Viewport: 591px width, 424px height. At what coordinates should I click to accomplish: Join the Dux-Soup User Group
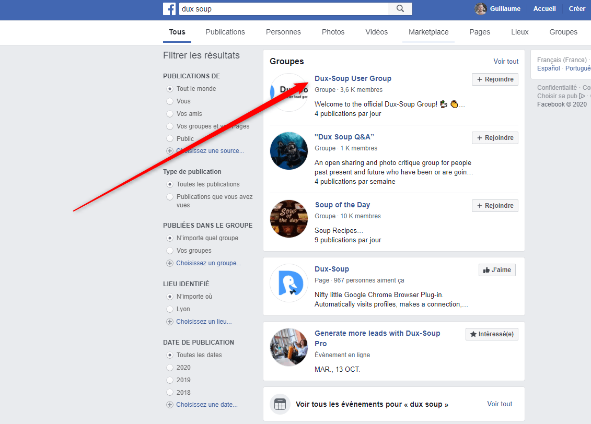pos(495,79)
